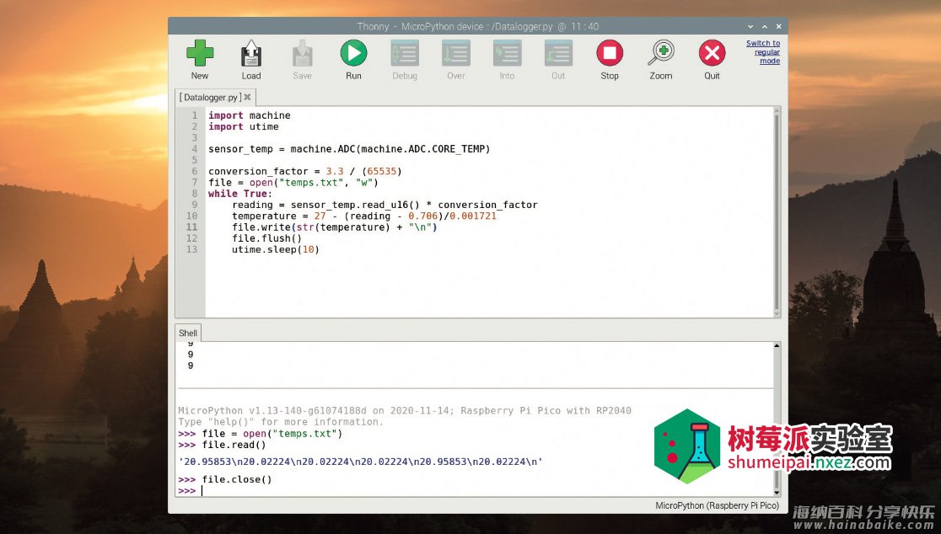Click the Zoom magnifier icon
The width and height of the screenshot is (941, 534).
point(661,59)
